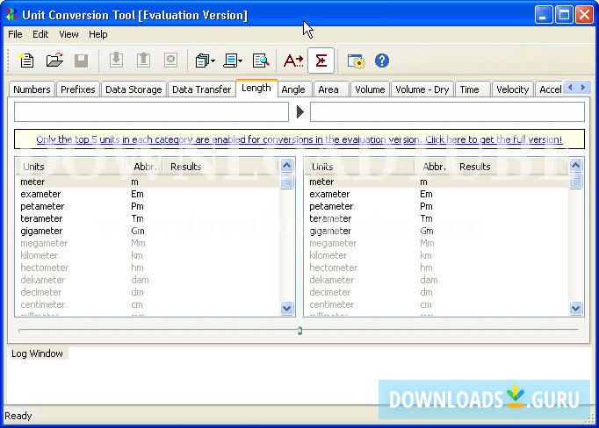Click the left list scrollbar thumb
599x428 pixels.
click(287, 181)
